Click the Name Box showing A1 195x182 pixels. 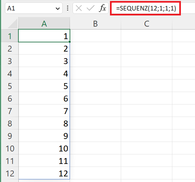point(34,8)
